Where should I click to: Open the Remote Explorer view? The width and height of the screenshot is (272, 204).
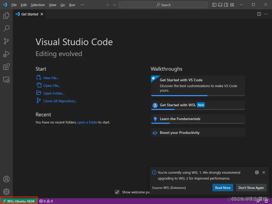pyautogui.click(x=6, y=80)
